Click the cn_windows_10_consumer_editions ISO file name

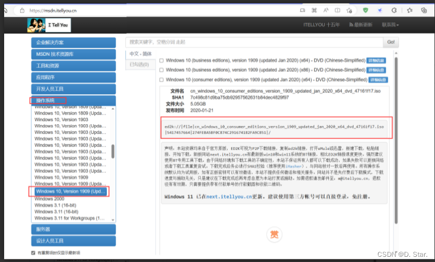[x=285, y=91]
